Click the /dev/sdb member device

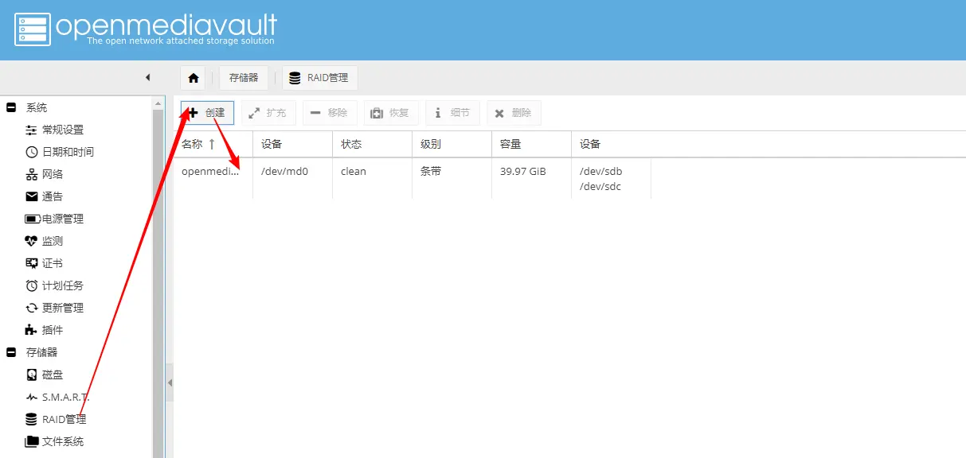pos(601,171)
